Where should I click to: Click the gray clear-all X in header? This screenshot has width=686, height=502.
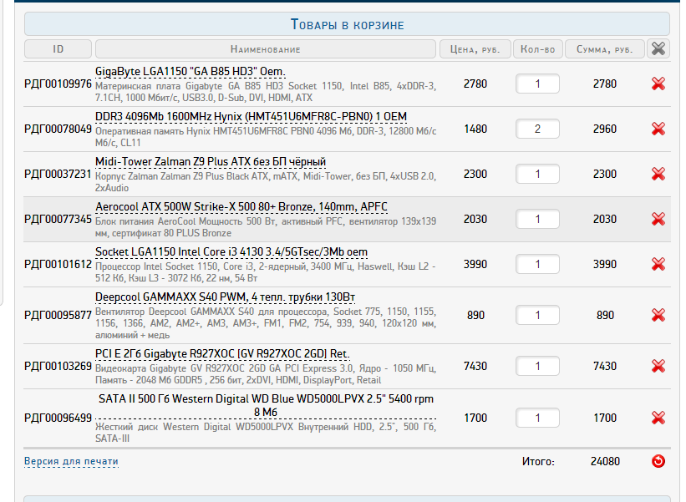658,48
